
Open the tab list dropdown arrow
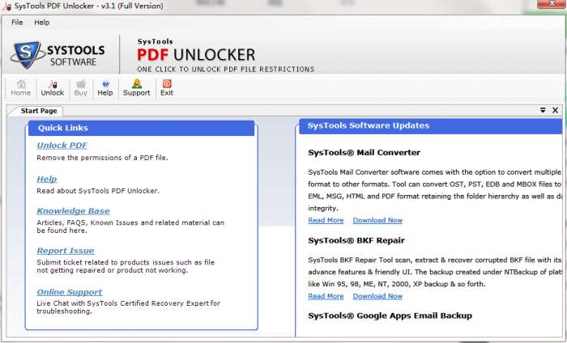pos(543,111)
